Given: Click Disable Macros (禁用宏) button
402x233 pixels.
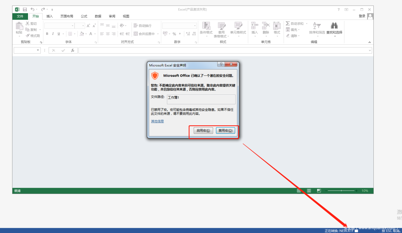Looking at the screenshot, I should (x=226, y=130).
